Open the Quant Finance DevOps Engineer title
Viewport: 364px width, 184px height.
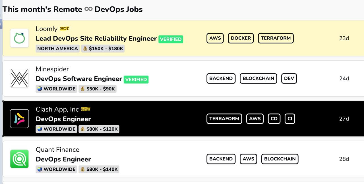tap(63, 160)
